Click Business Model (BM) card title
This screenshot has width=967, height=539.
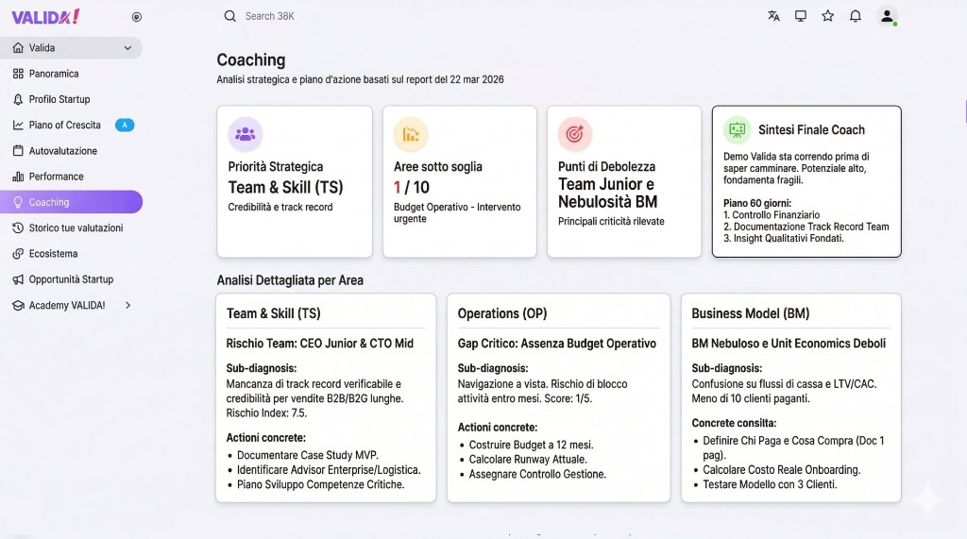click(x=751, y=313)
